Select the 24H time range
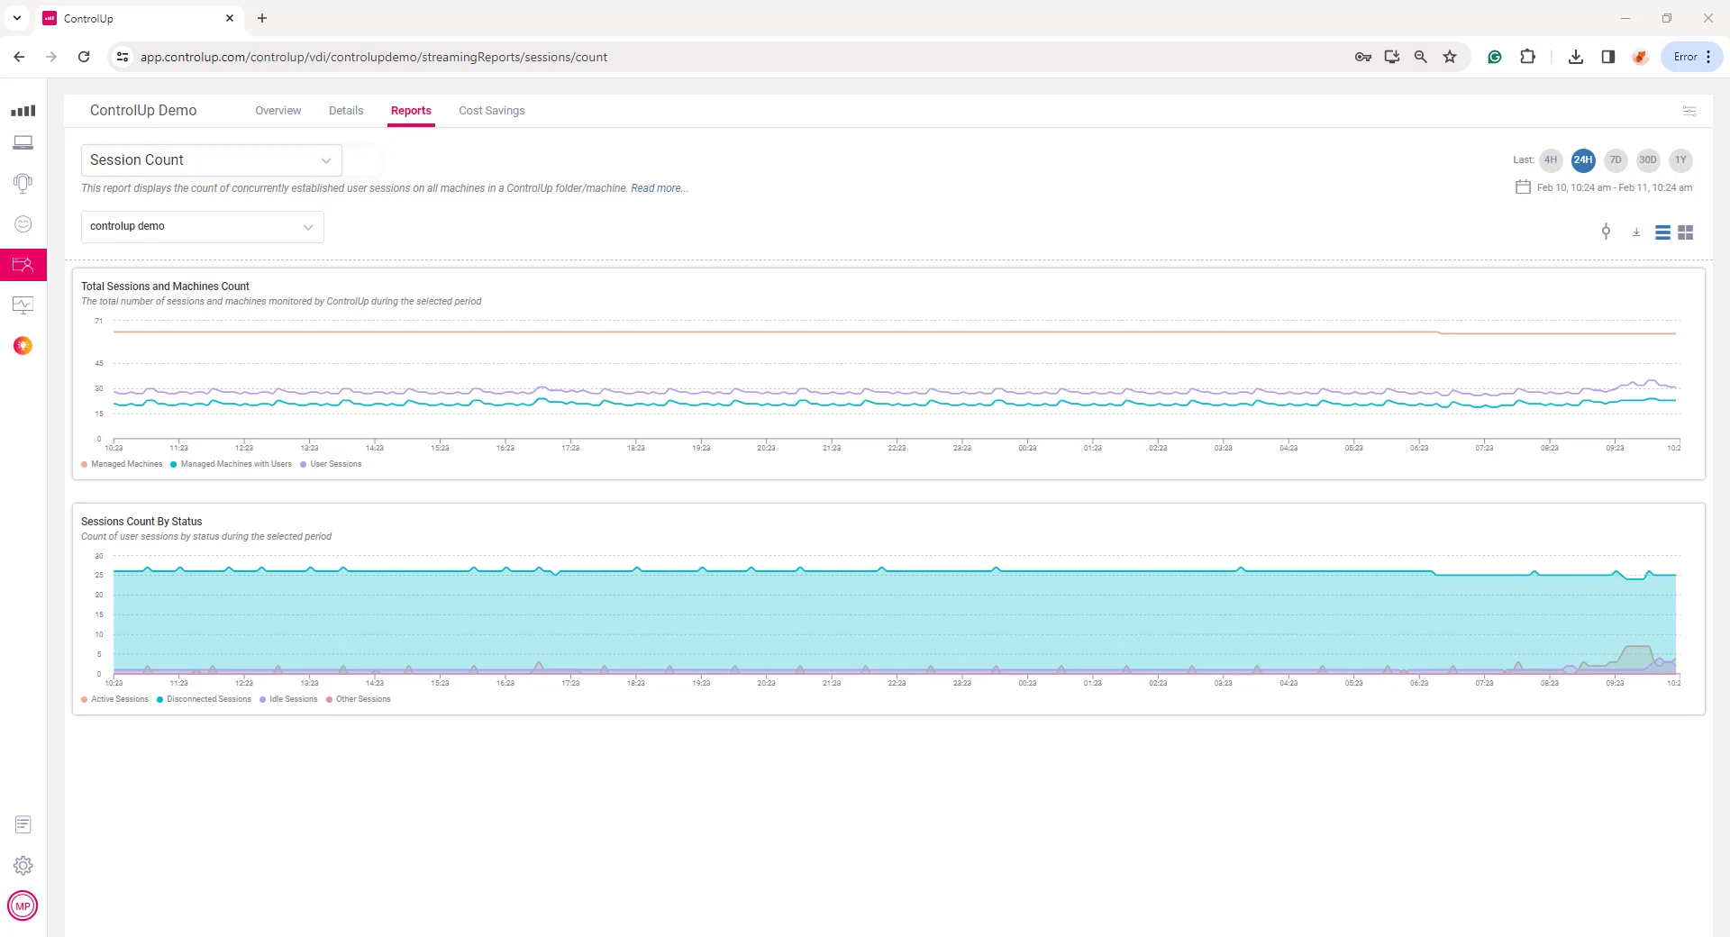 [1583, 160]
